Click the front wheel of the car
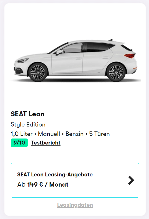The height and width of the screenshot is (219, 149). pyautogui.click(x=38, y=72)
